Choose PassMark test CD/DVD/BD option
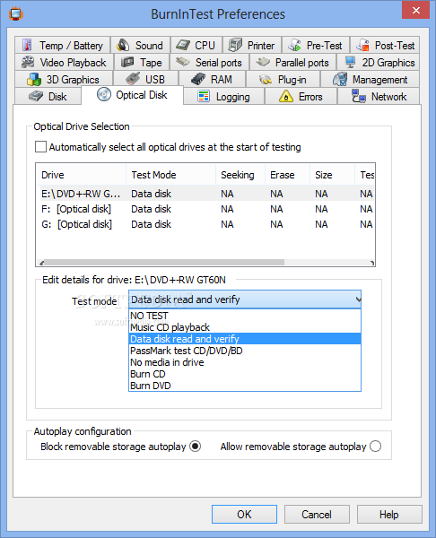The width and height of the screenshot is (436, 538). [245, 351]
